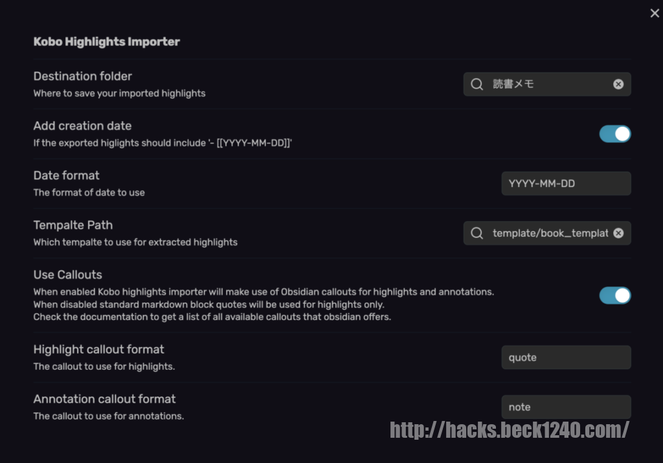Select the YYYY-MM-DD date format field
This screenshot has height=463, width=663.
[x=566, y=183]
